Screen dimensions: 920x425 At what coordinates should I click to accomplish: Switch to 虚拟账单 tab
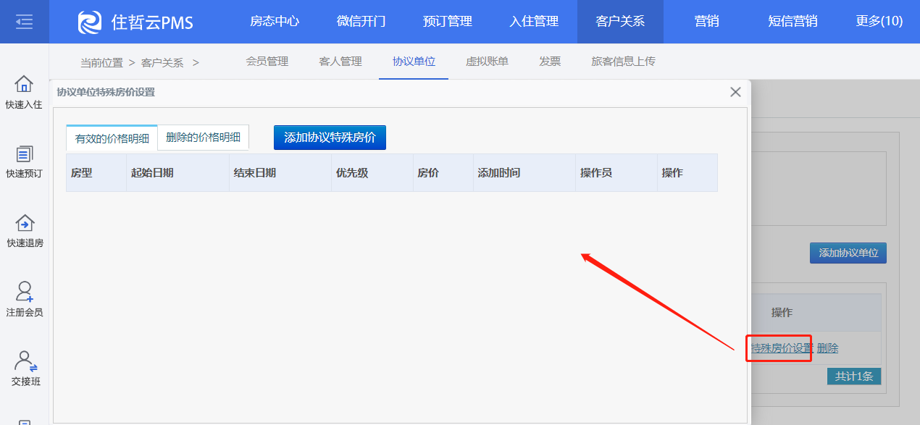pos(487,62)
